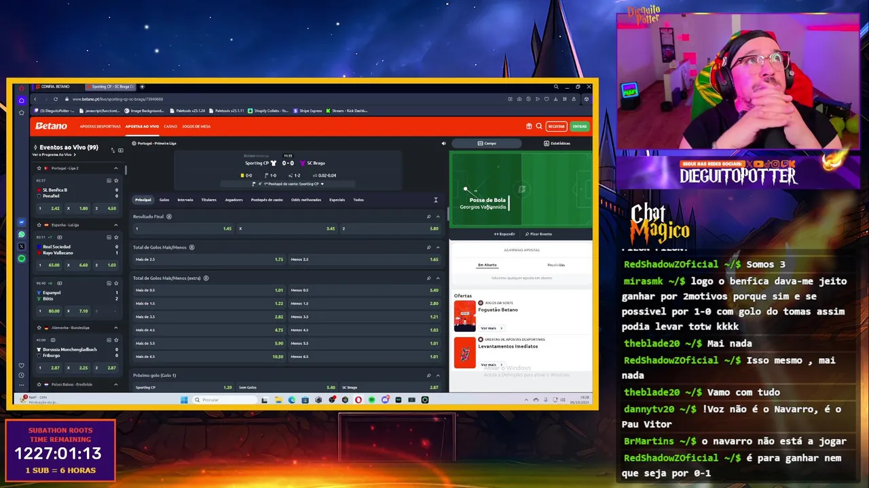Favorite the Alemanha - Bundesliga league
Screen dimensions: 869x488
[39, 327]
